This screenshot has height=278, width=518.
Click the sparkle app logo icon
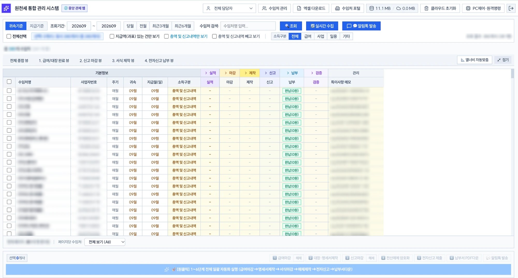(x=6, y=8)
